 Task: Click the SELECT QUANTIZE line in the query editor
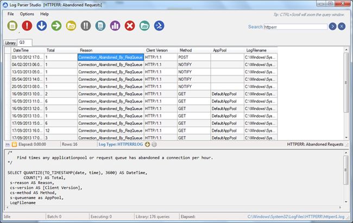(78, 173)
